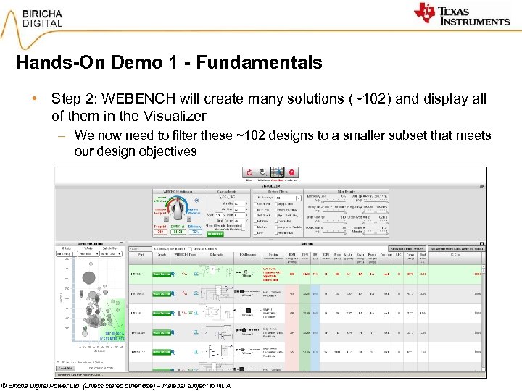The image size is (522, 391).
Task: Click blue export icon in highlighted green row
Action: (196, 274)
